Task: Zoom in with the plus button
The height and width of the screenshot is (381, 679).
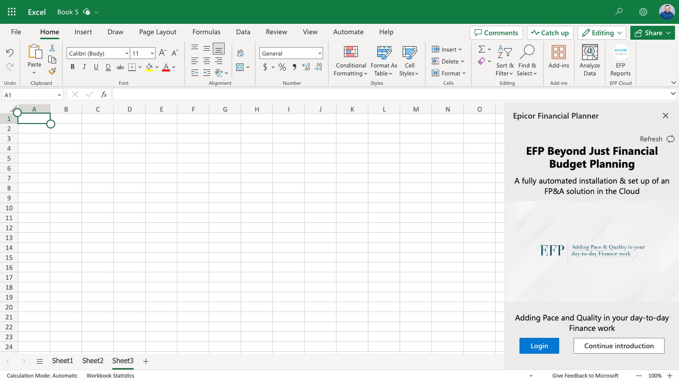Action: [x=670, y=376]
